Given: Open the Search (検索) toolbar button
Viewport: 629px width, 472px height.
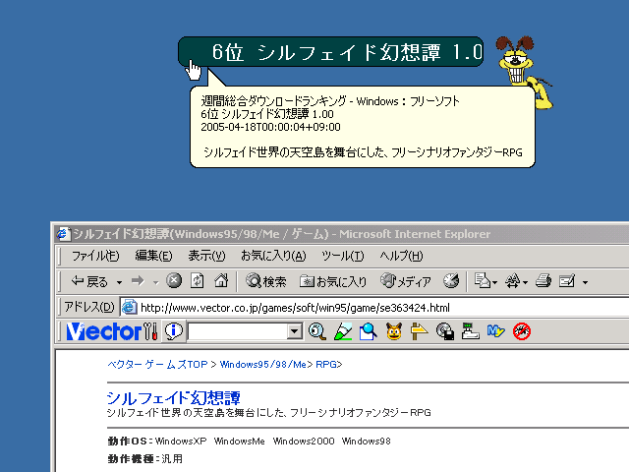Looking at the screenshot, I should click(x=266, y=281).
